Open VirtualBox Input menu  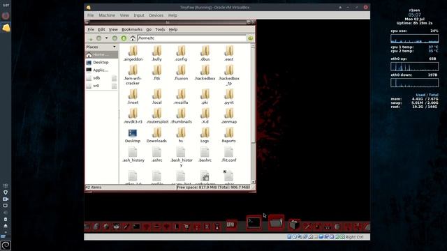[x=139, y=15]
